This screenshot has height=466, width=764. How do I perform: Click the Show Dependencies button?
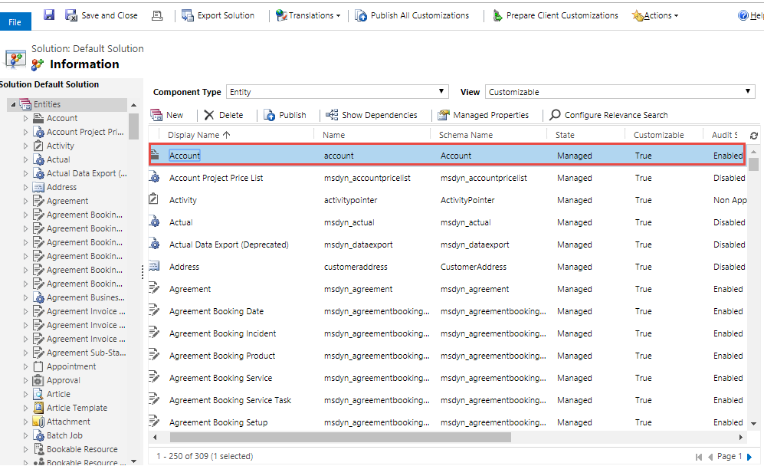click(372, 115)
